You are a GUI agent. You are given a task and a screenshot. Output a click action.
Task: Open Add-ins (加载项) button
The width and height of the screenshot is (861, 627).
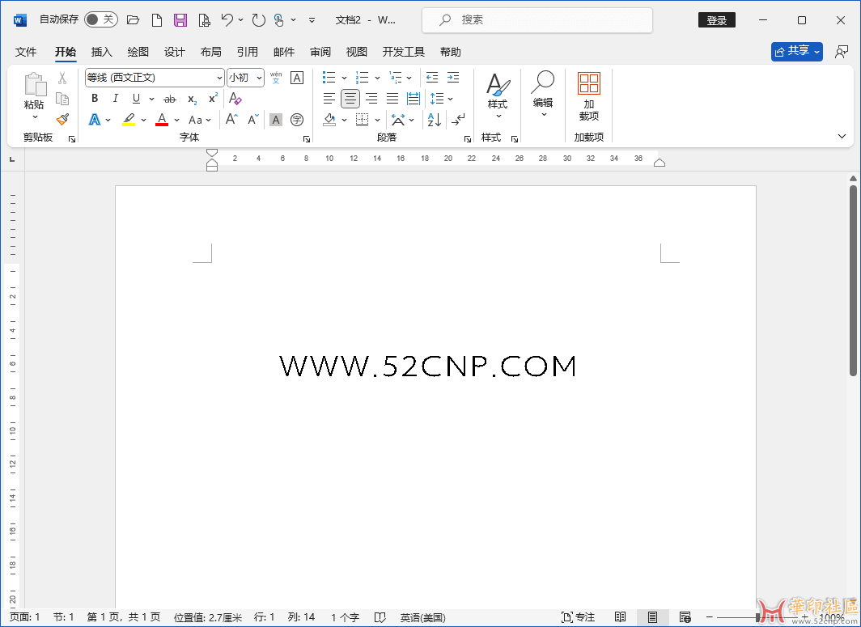click(x=588, y=97)
